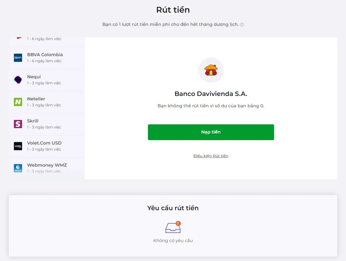Click the help icon beside free withdrawal note
346x261 pixels.
[242, 25]
